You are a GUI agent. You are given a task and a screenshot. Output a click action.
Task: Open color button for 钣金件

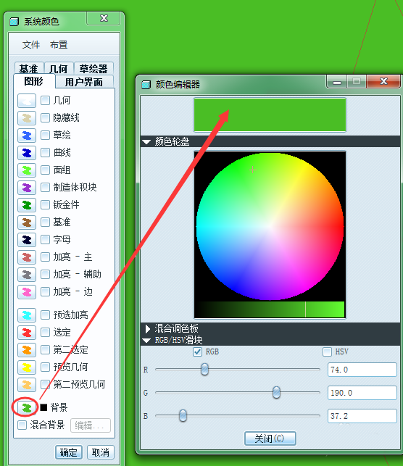point(27,205)
